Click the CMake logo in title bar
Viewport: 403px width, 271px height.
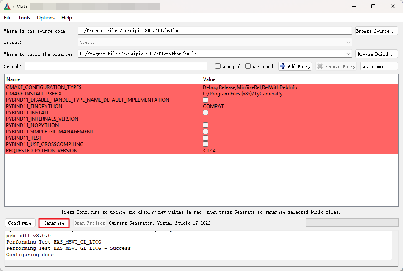point(7,6)
